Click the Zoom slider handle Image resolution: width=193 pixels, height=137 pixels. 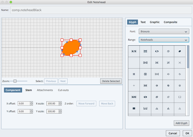pyautogui.click(x=15, y=81)
